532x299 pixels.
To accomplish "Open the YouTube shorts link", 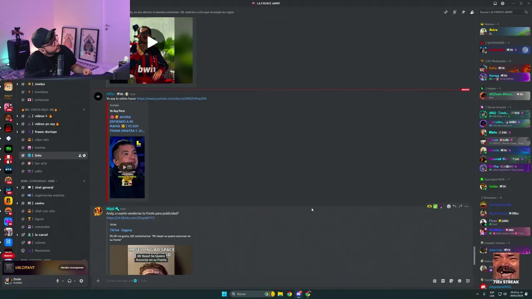I will (171, 98).
